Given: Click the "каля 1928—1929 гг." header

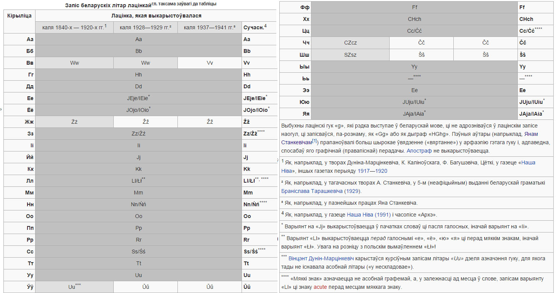Looking at the screenshot, I should pyautogui.click(x=145, y=27).
